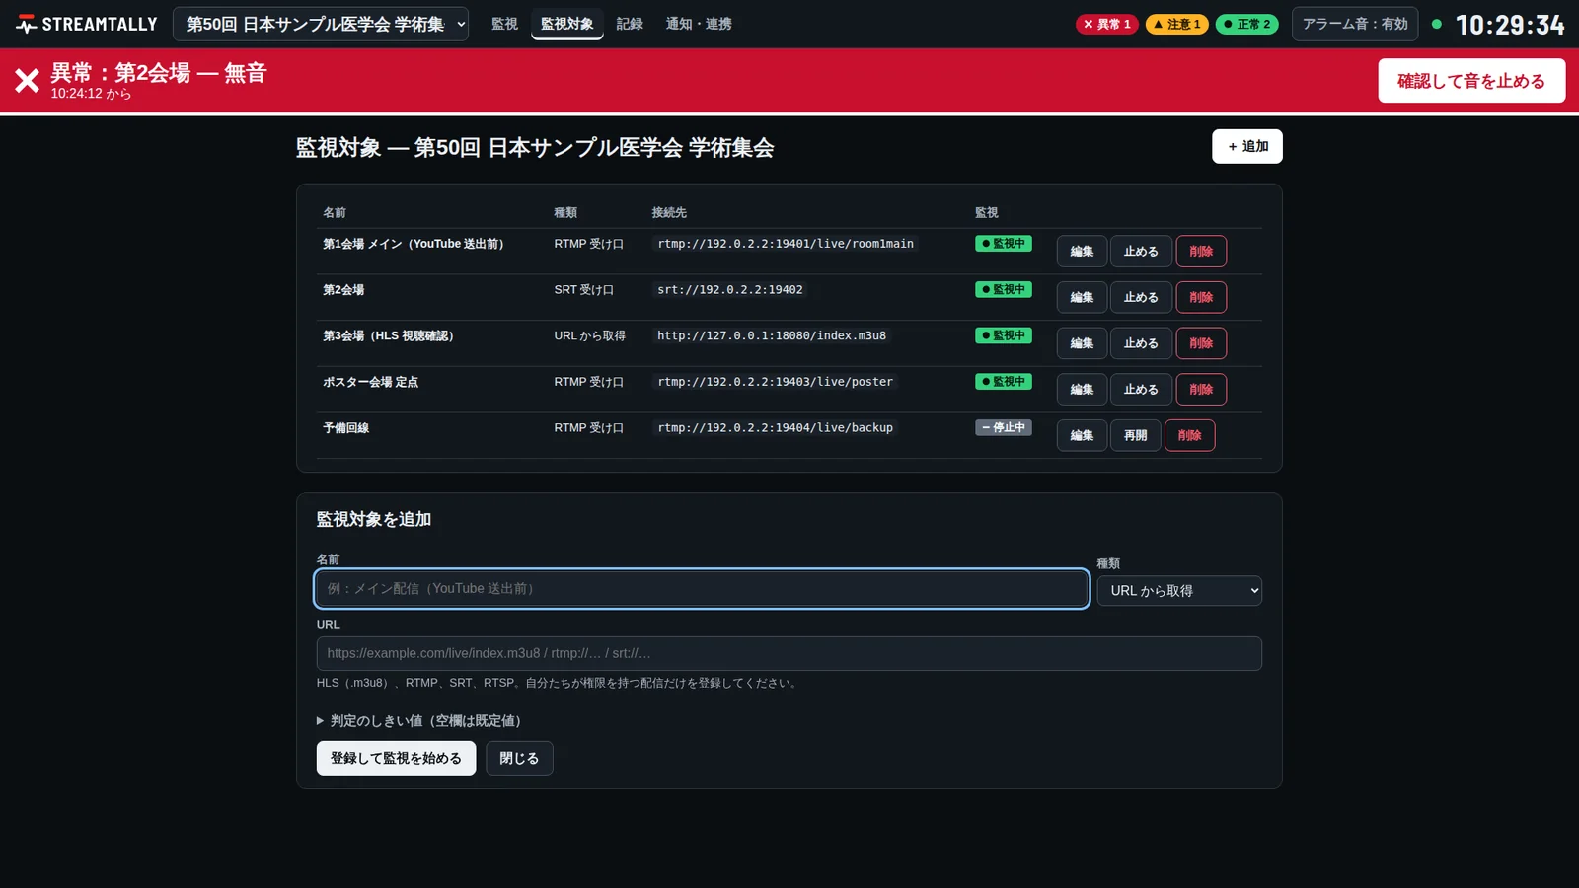This screenshot has height=888, width=1579.
Task: Click the 正常 2 green status badge
Action: [x=1247, y=24]
